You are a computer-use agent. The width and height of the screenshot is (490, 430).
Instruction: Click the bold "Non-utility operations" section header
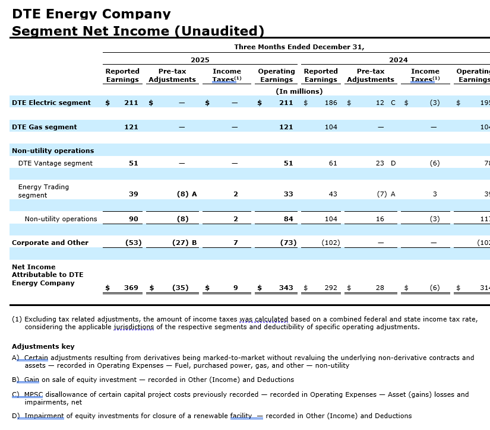53,151
